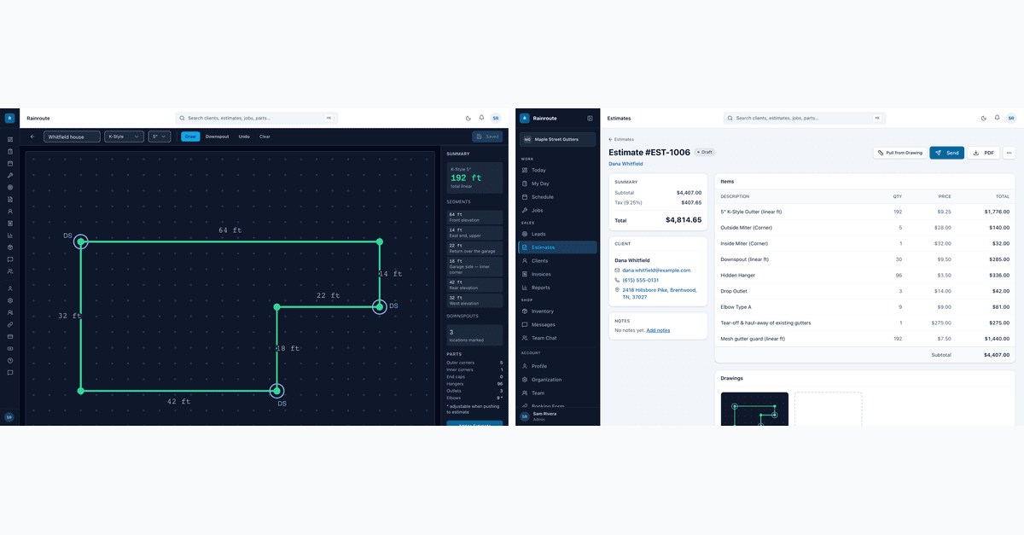
Task: Open the Sam Rivera account menu
Action: (557, 416)
